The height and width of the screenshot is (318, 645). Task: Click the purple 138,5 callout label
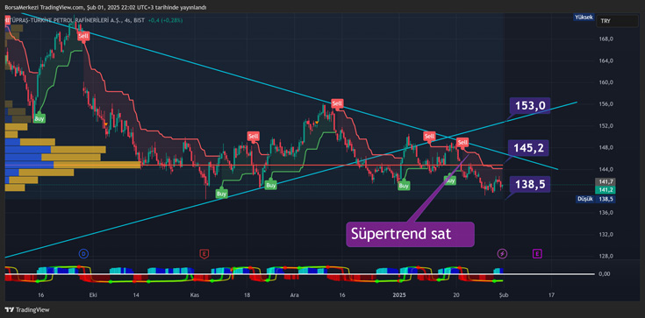click(x=529, y=185)
